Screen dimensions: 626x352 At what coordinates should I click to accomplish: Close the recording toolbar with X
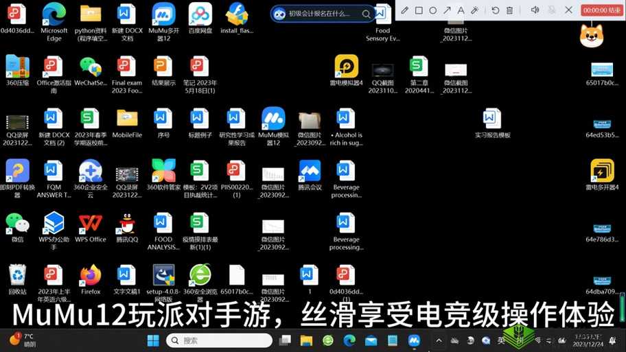coord(569,10)
